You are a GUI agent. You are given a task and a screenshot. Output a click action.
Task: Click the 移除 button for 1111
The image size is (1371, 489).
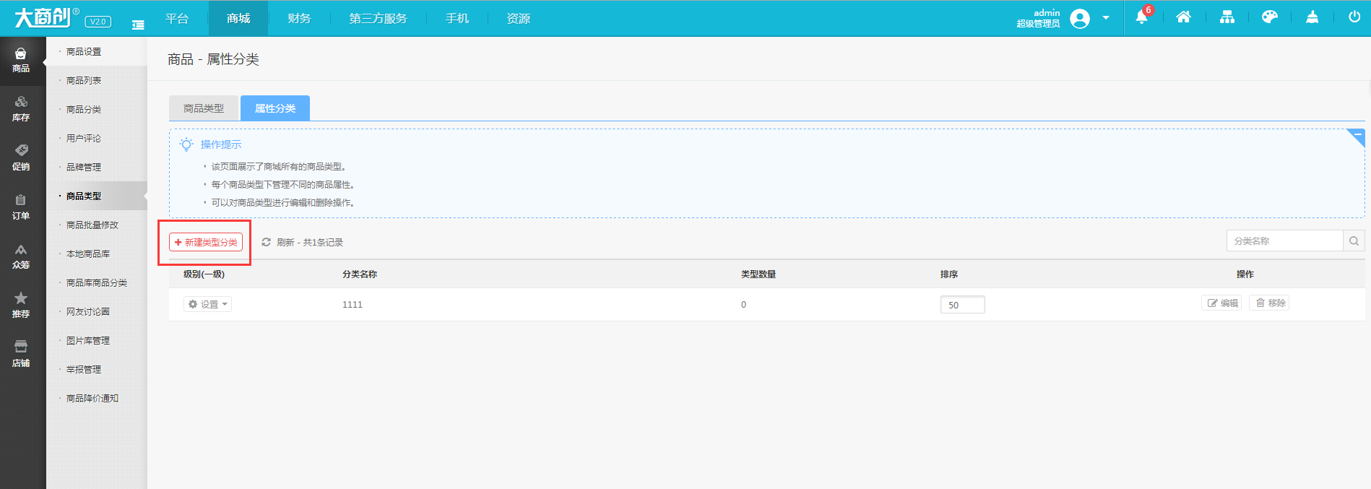click(x=1270, y=303)
